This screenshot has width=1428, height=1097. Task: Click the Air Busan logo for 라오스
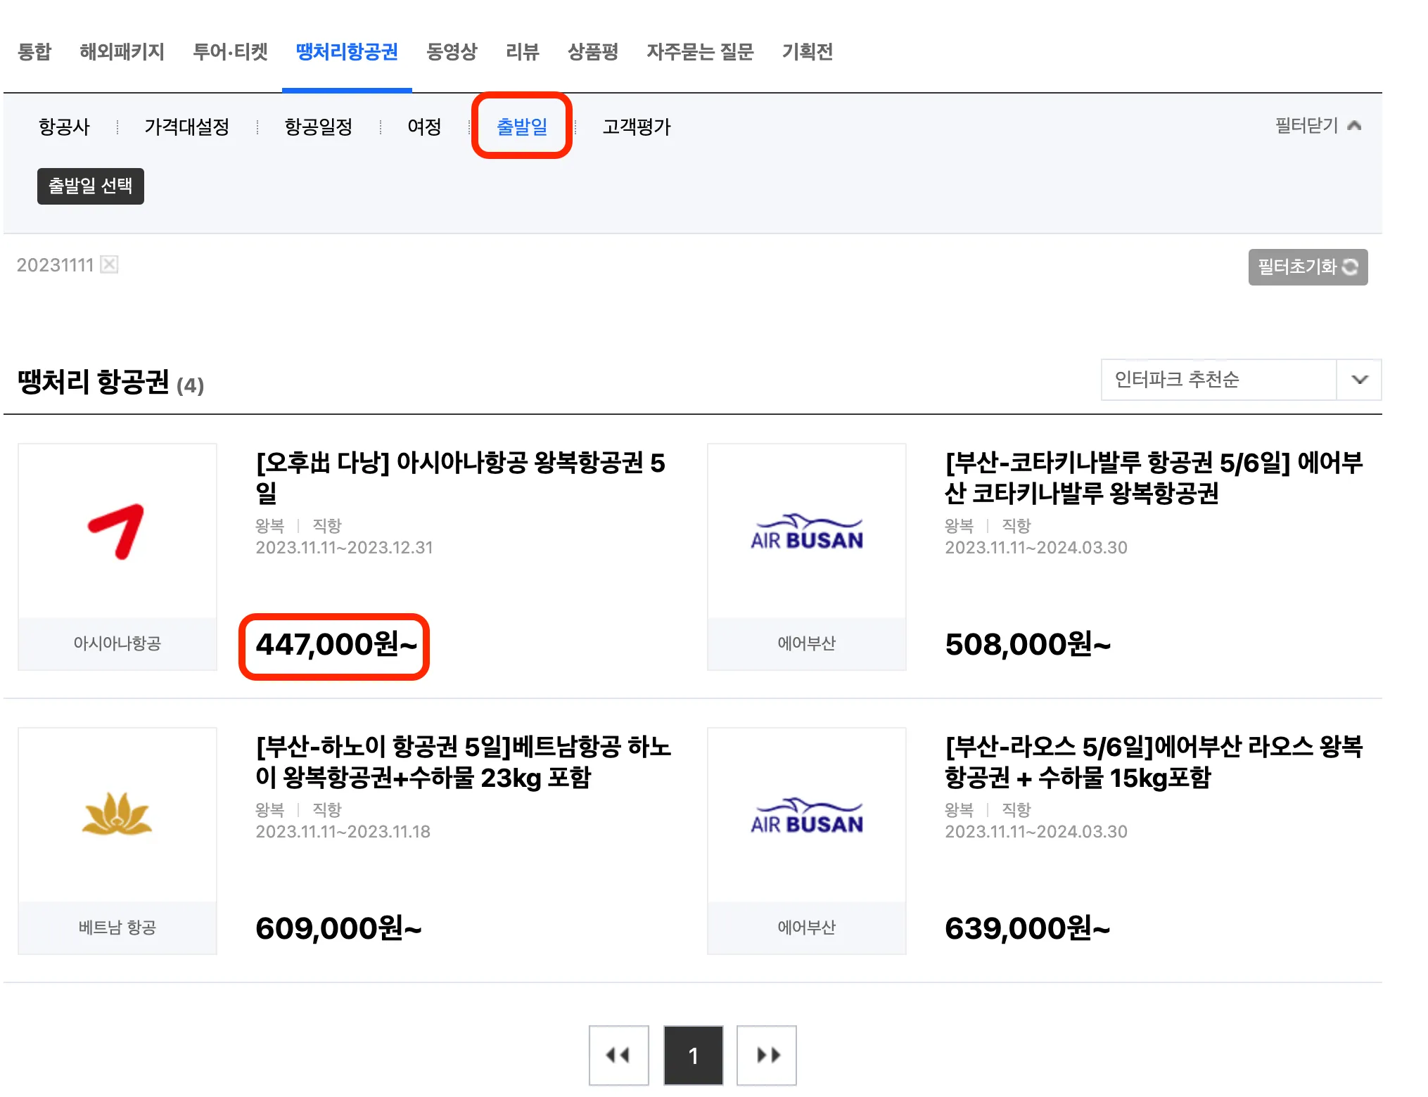(x=807, y=815)
